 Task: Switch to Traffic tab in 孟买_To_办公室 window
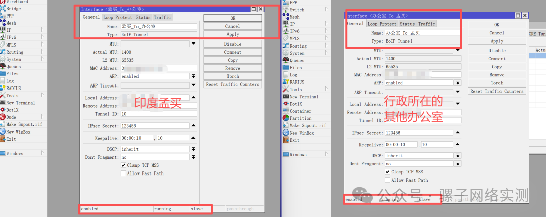[162, 17]
